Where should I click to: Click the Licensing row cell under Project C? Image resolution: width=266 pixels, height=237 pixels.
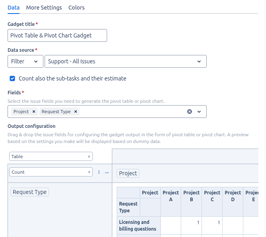(212, 225)
